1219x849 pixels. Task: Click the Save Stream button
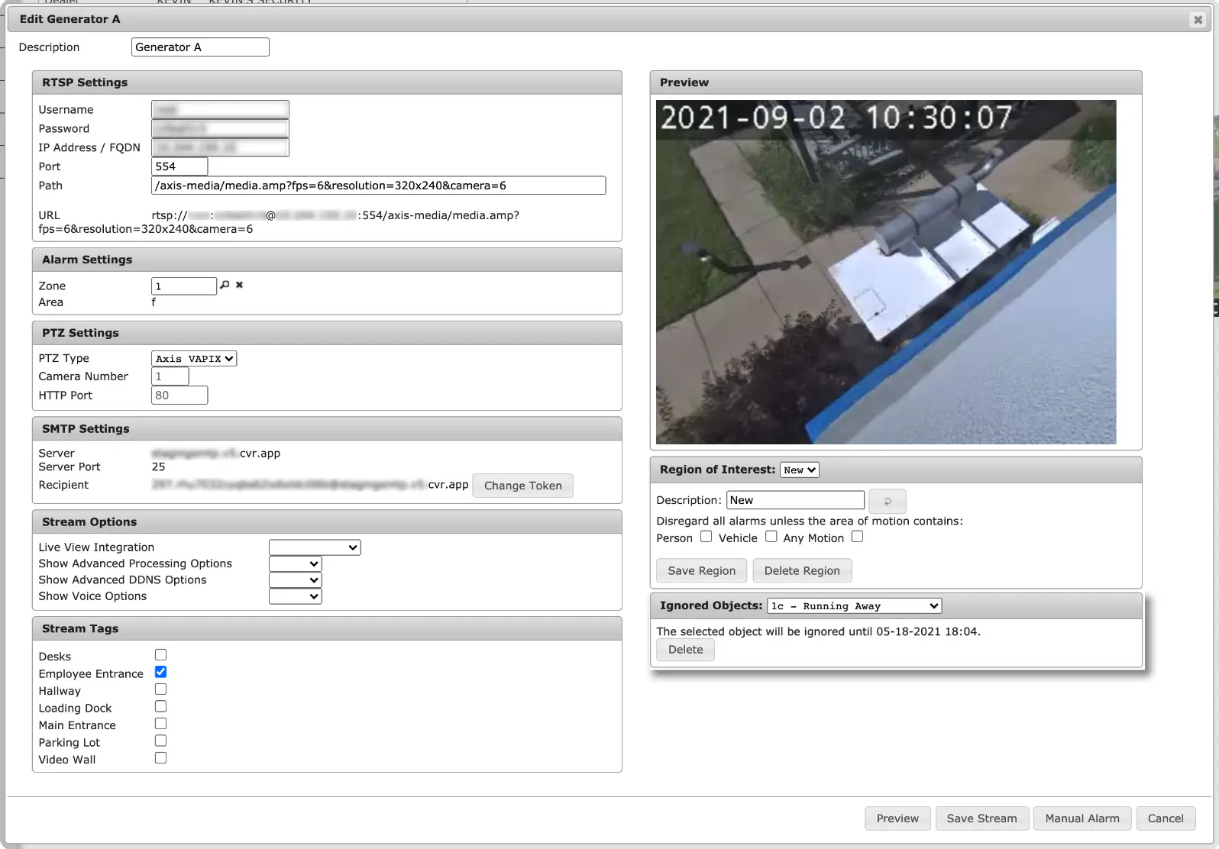coord(981,818)
